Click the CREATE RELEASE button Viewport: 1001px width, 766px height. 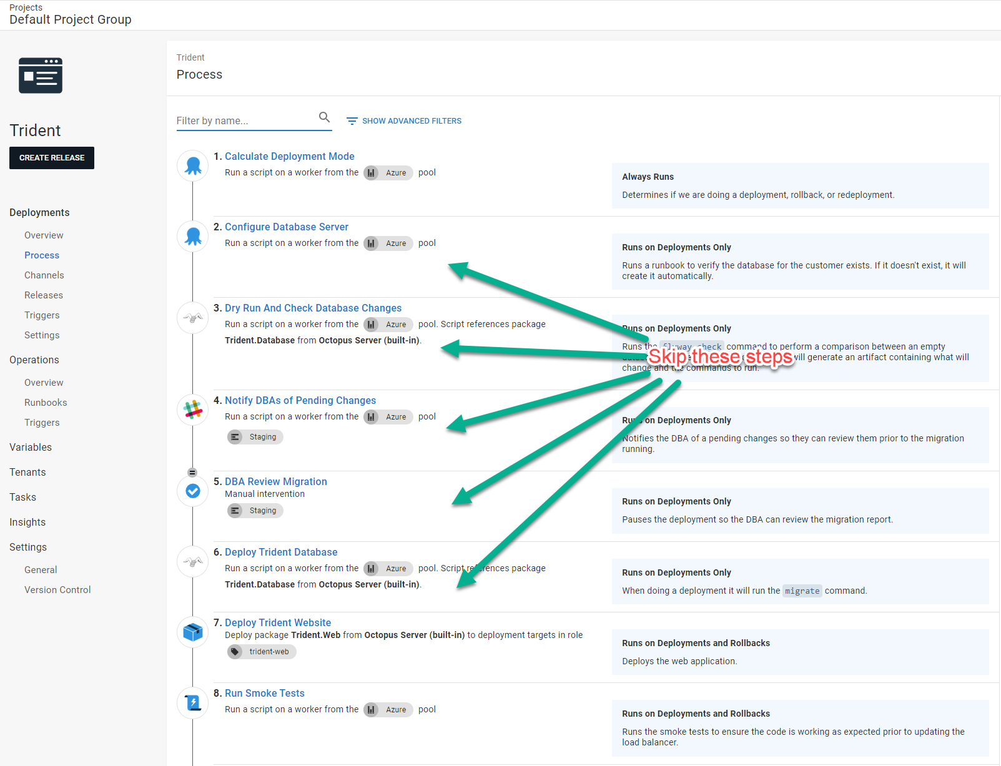51,157
